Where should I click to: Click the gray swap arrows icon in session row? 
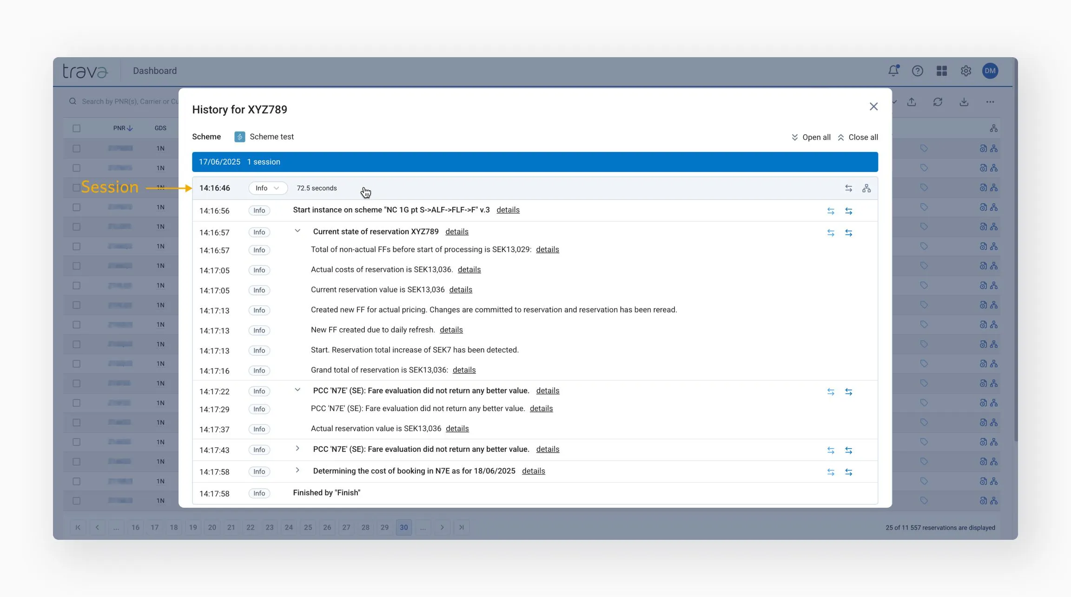pos(848,188)
